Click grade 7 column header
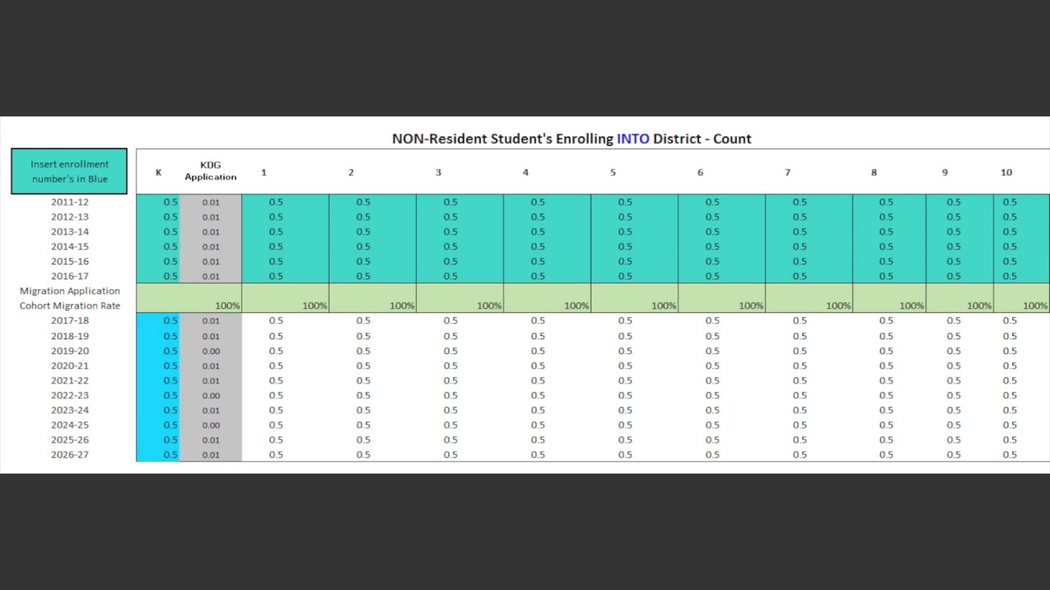Image resolution: width=1050 pixels, height=590 pixels. (x=787, y=172)
